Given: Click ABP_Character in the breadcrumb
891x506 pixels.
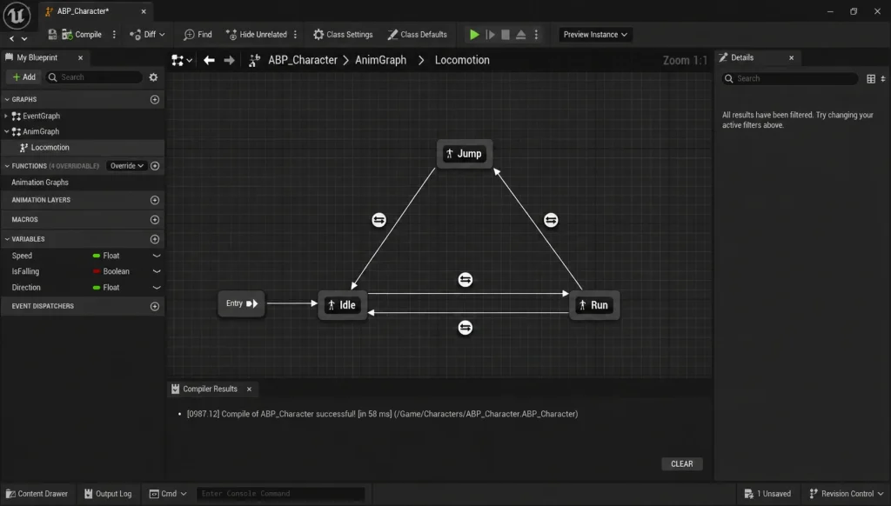Looking at the screenshot, I should pyautogui.click(x=303, y=60).
